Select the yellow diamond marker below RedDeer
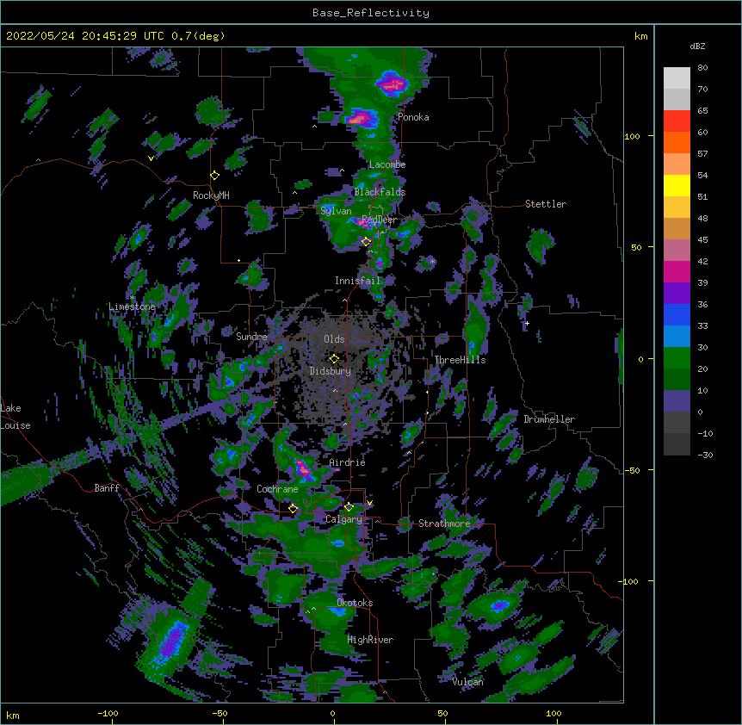Screen dimensions: 742x725 click(366, 242)
